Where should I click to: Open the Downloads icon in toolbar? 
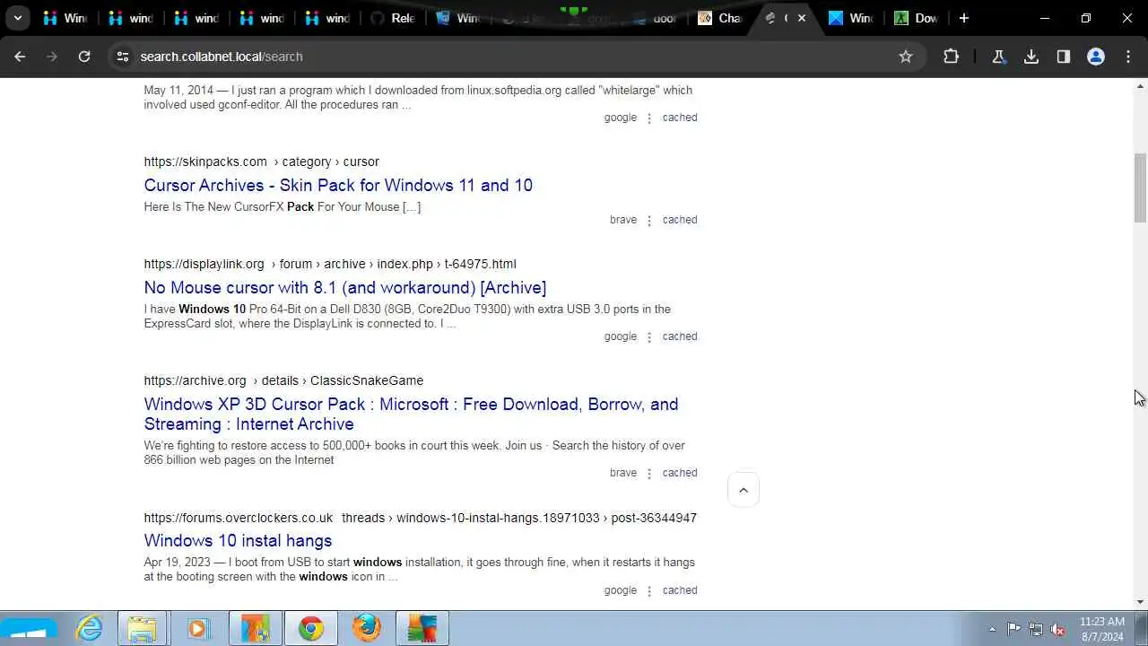1031,57
